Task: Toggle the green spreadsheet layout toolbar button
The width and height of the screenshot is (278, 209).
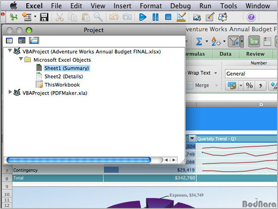Action: coord(254,41)
